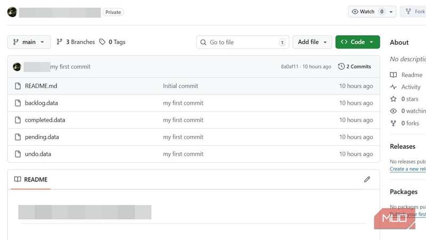Select the README tab
Image resolution: width=426 pixels, height=240 pixels.
[31, 180]
